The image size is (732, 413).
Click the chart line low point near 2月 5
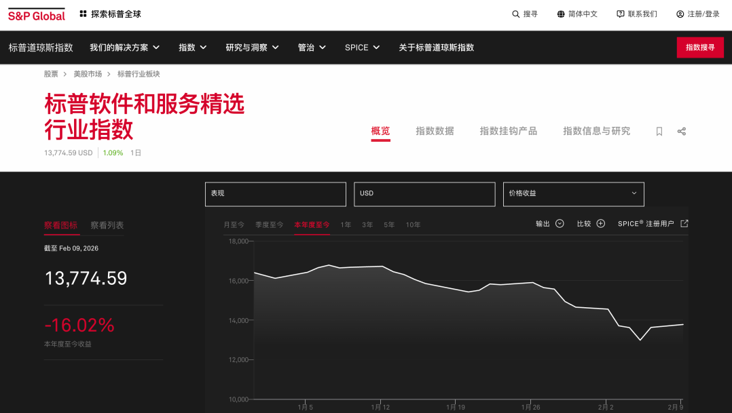(640, 340)
